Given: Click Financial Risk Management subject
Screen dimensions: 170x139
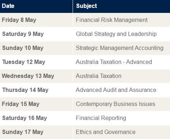Looking at the screenshot, I should pyautogui.click(x=112, y=20).
